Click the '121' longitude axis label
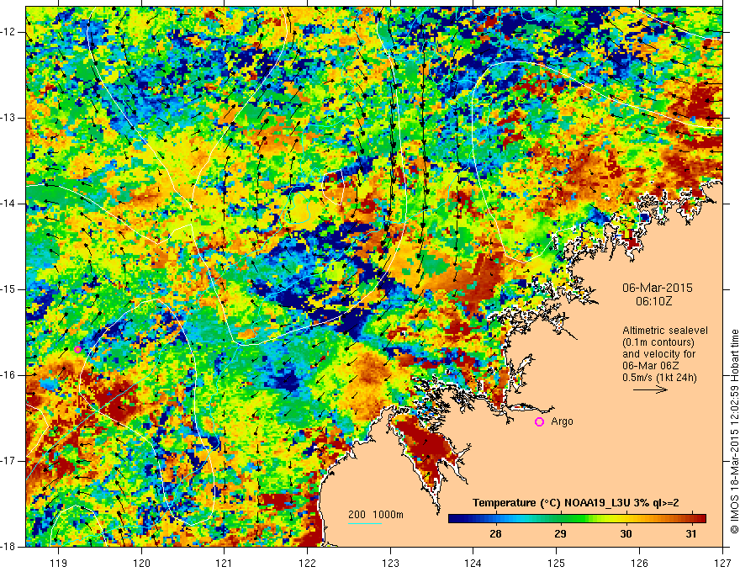 225,563
